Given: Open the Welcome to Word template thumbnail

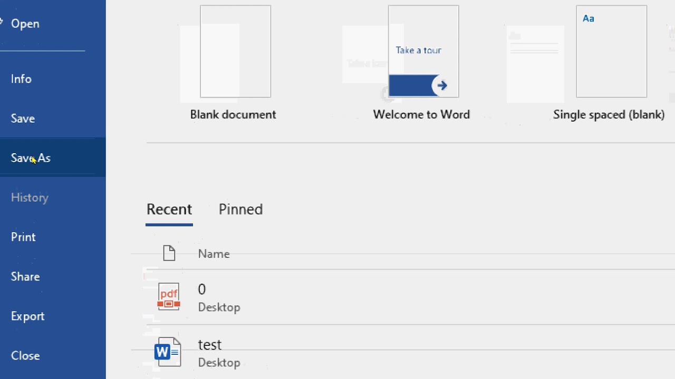Looking at the screenshot, I should coord(423,52).
